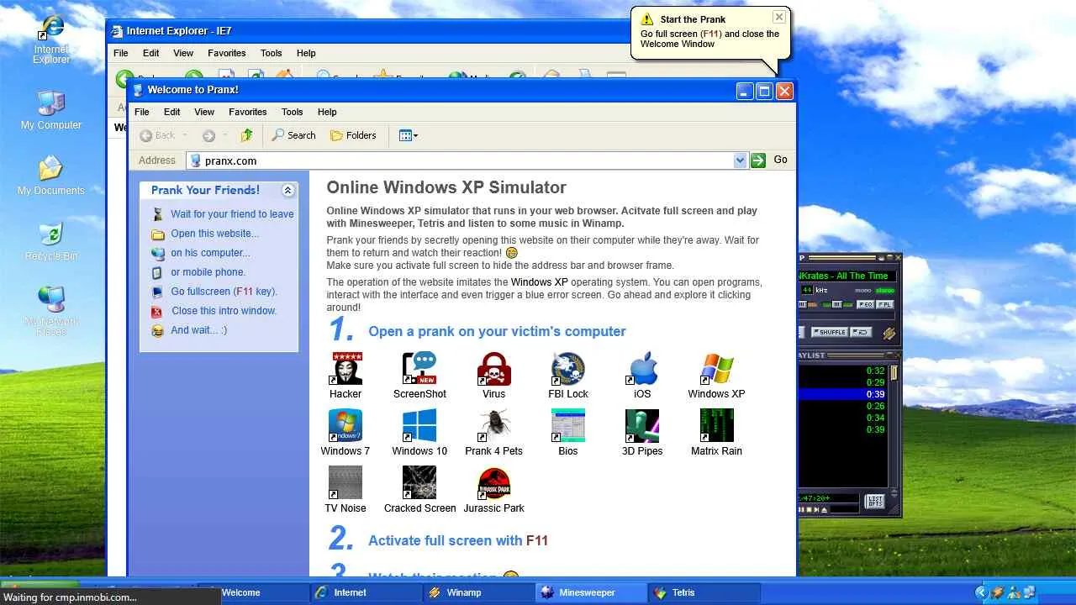Close the Start the Prank balloon tip
This screenshot has height=605, width=1076.
779,17
